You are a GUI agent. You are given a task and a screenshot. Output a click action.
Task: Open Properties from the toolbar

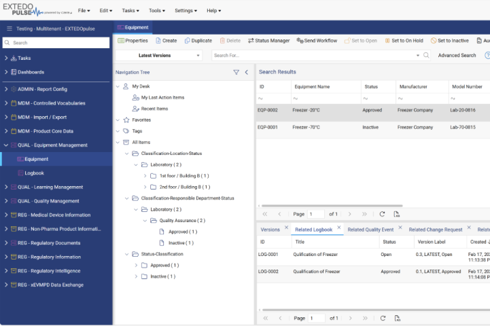tap(133, 41)
